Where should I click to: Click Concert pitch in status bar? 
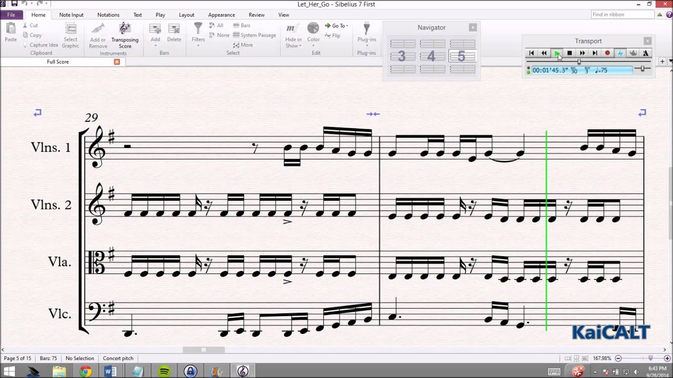click(118, 359)
